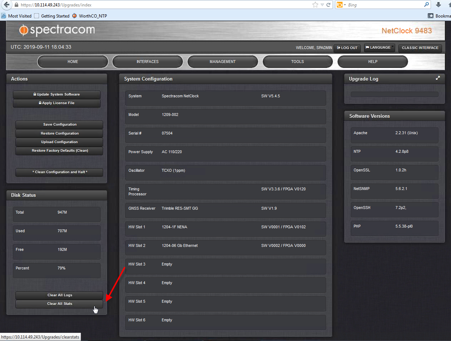Image resolution: width=451 pixels, height=341 pixels.
Task: Click Timing Processor SW V3.3.6 text
Action: click(283, 189)
